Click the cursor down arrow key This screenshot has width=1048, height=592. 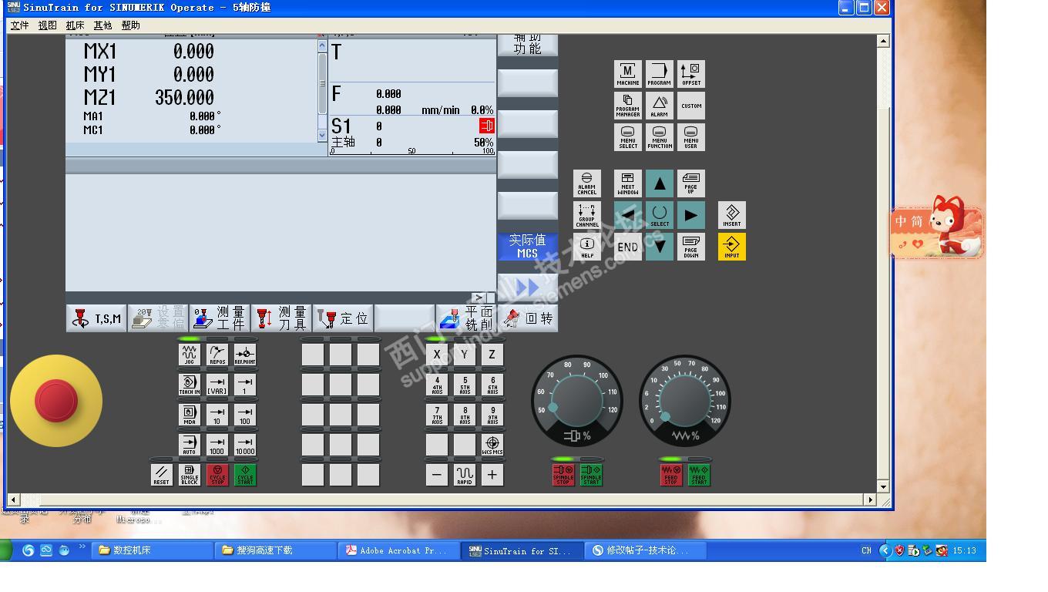(x=660, y=247)
